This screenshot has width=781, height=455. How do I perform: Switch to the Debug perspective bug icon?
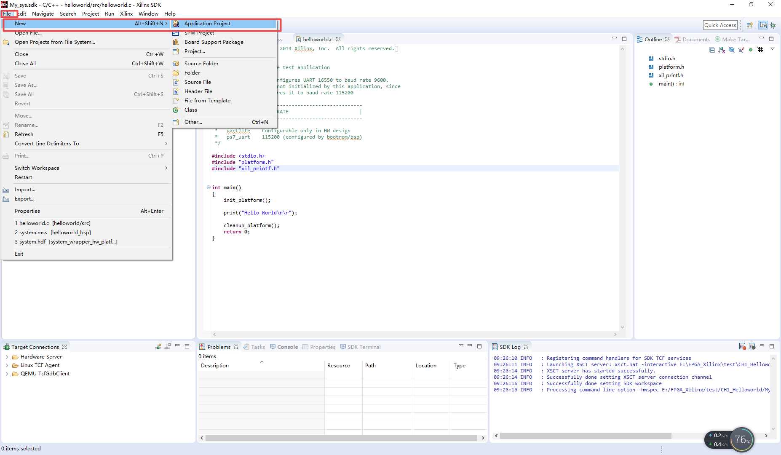(x=773, y=25)
